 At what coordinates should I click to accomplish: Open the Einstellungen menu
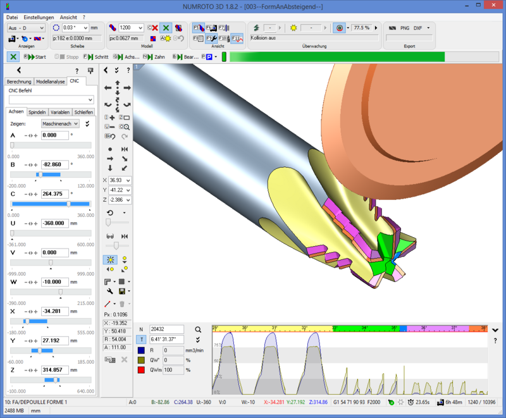tap(39, 17)
